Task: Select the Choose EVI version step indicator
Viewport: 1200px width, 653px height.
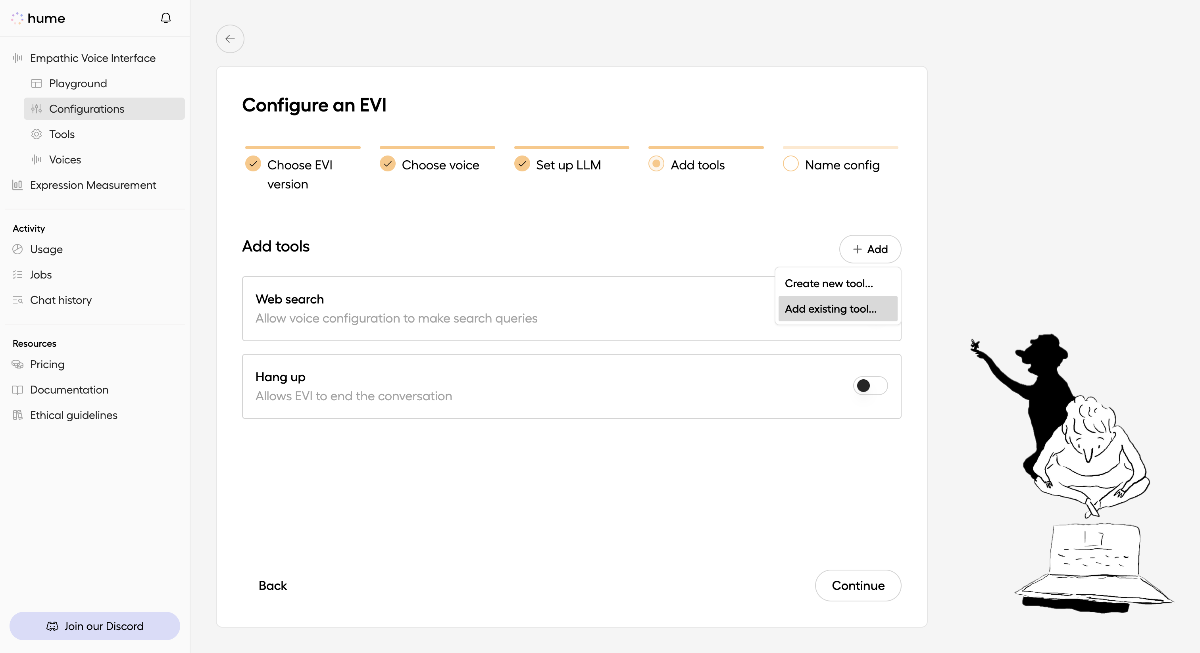Action: (253, 164)
